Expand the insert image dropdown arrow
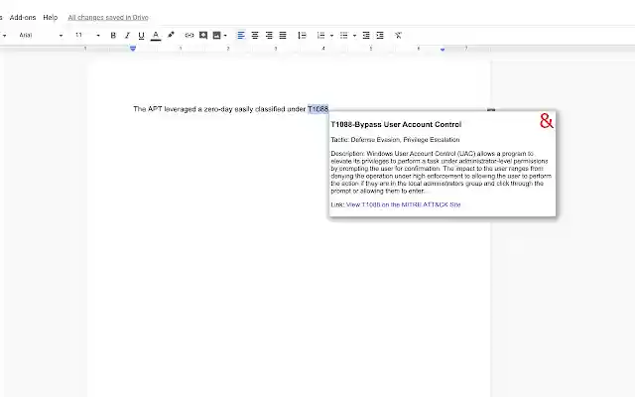This screenshot has width=635, height=397. tap(225, 36)
